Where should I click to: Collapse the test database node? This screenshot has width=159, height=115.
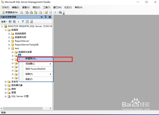[x=9, y=49]
